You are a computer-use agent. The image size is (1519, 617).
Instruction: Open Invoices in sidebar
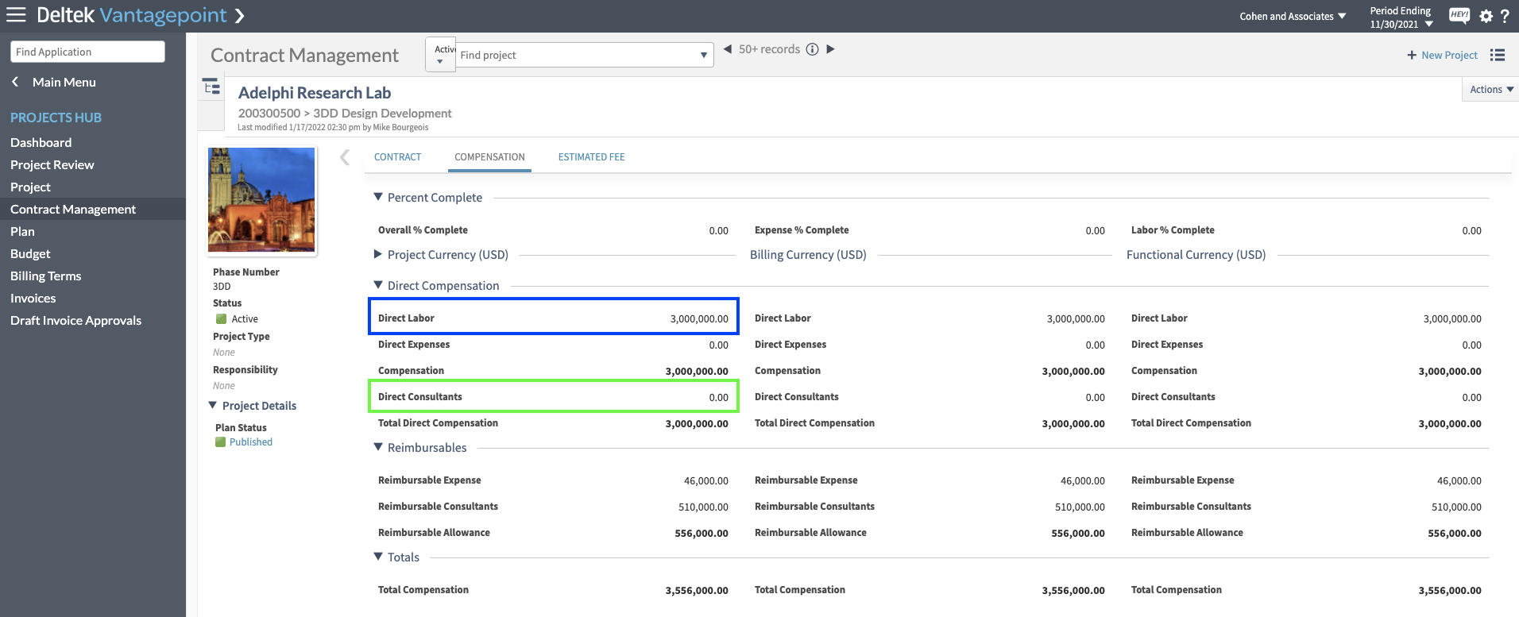coord(33,298)
